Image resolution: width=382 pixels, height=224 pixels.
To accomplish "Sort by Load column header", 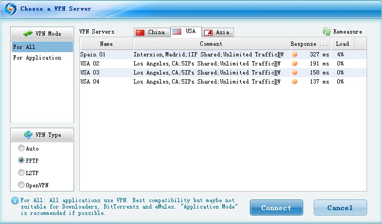I will pos(343,44).
